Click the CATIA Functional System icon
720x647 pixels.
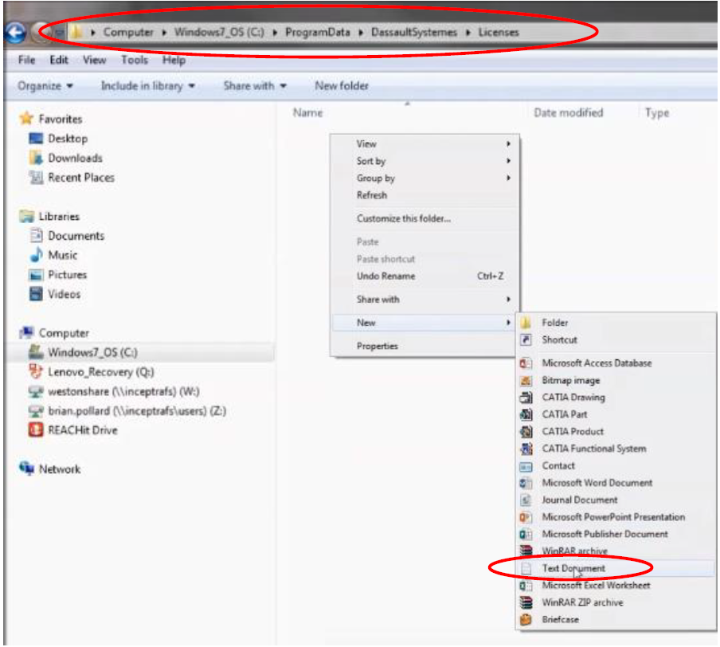point(526,449)
